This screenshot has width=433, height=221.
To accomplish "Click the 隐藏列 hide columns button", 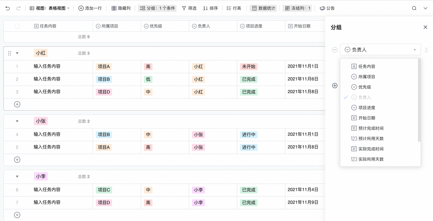I will click(x=121, y=8).
